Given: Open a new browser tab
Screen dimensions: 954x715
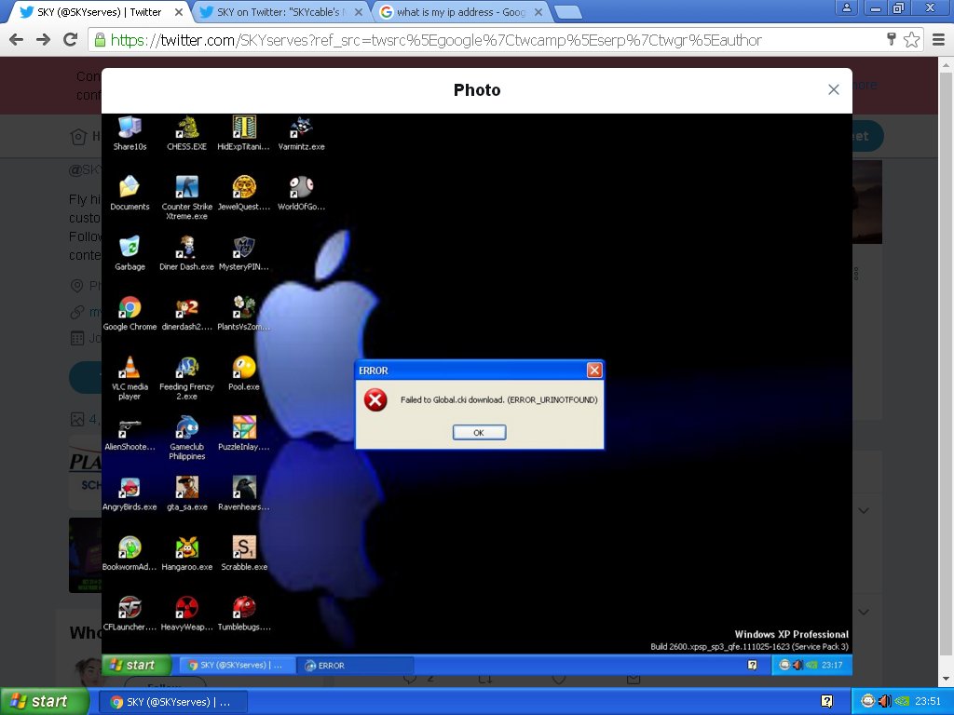Looking at the screenshot, I should click(x=568, y=12).
